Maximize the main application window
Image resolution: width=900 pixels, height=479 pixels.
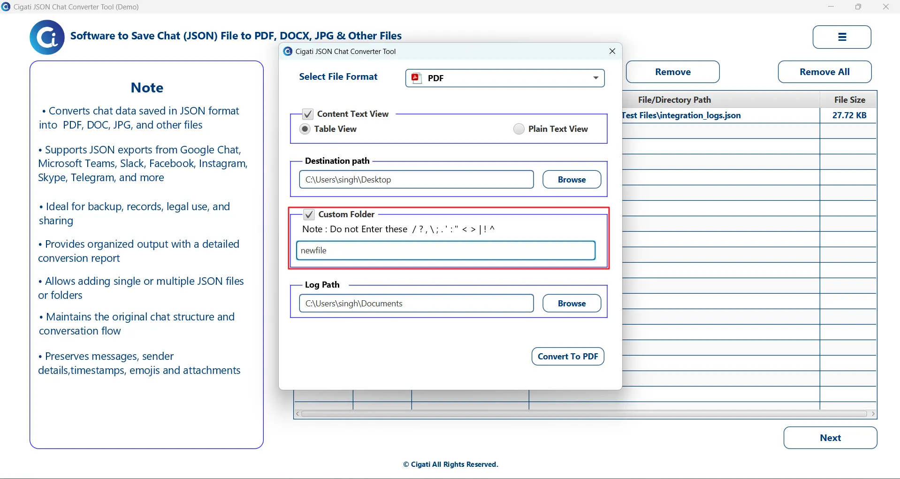(x=858, y=7)
